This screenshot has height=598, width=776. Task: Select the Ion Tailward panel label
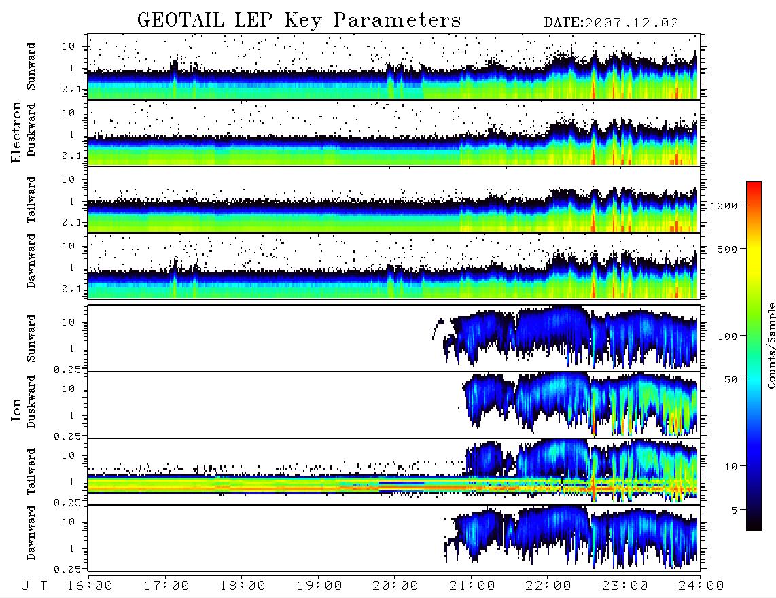(x=31, y=472)
